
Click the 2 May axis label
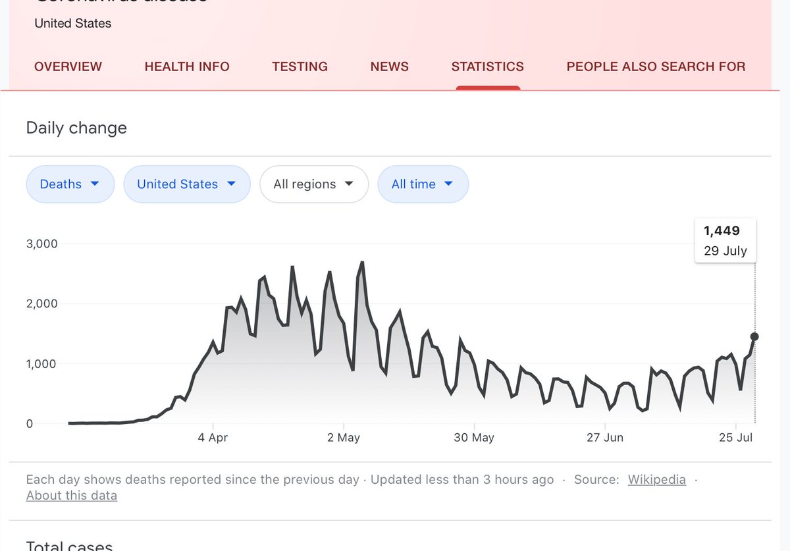344,437
